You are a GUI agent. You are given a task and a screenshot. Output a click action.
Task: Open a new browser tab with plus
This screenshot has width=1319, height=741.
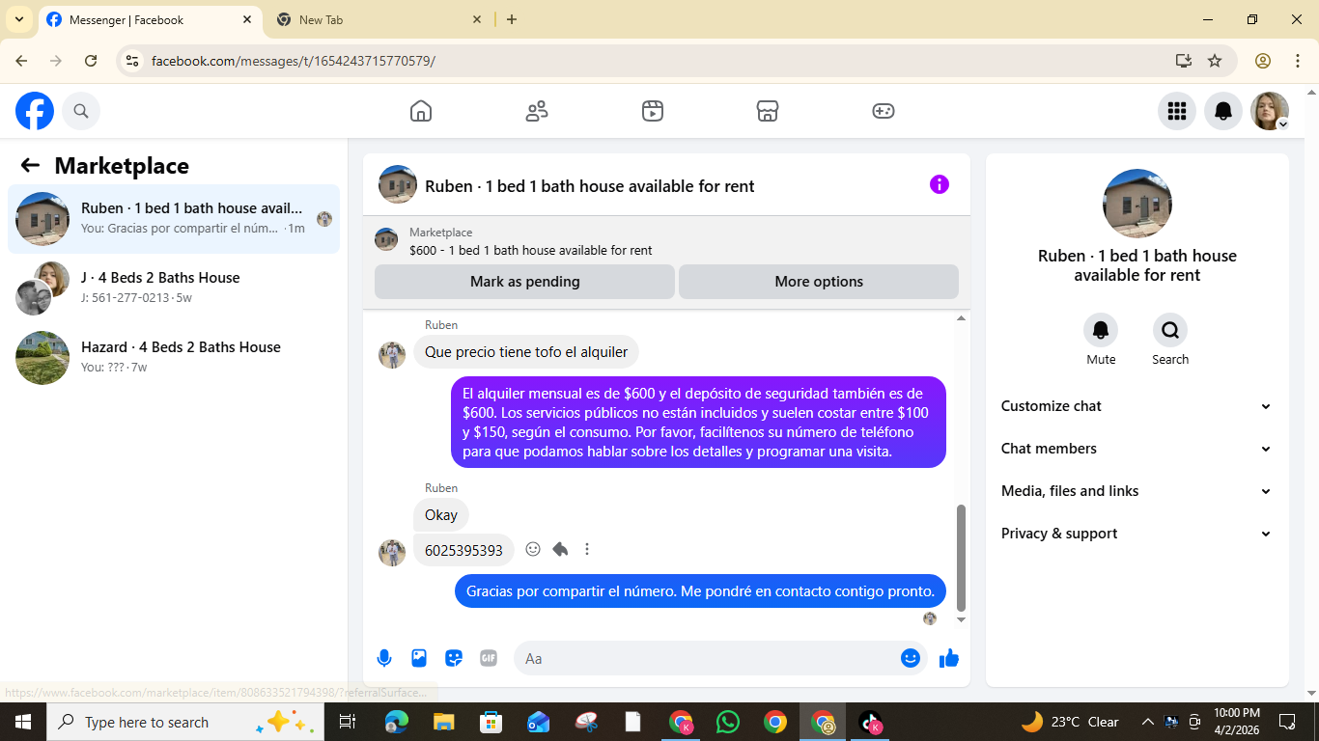[x=512, y=19]
